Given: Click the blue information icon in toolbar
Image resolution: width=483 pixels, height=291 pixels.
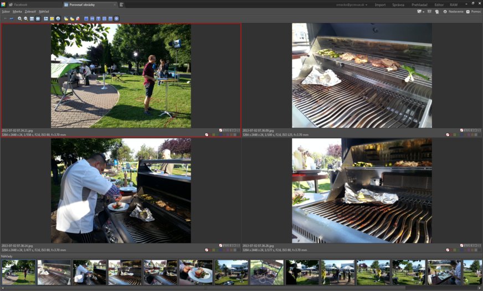Looking at the screenshot, I should 58,18.
